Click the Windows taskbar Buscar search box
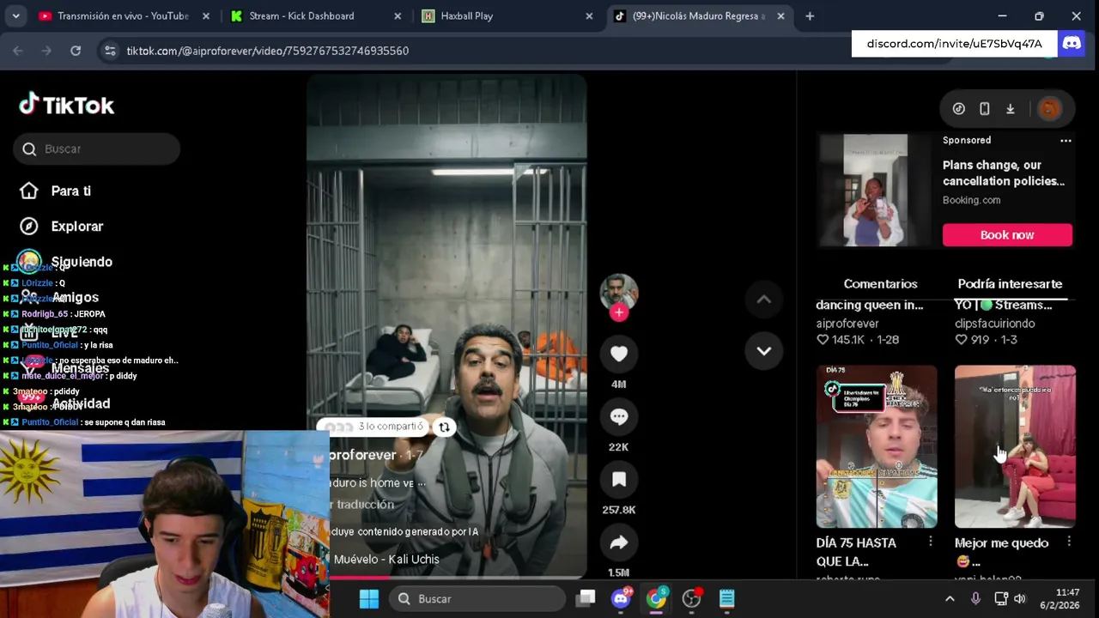This screenshot has width=1099, height=618. (477, 598)
